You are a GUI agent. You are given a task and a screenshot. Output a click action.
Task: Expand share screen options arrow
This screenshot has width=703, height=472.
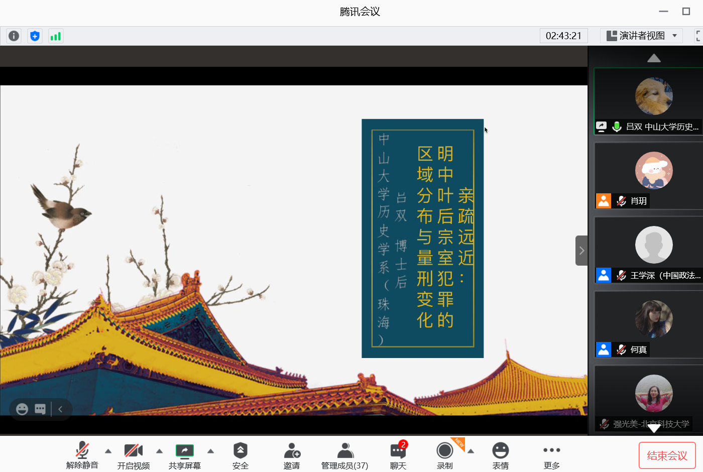coord(211,451)
